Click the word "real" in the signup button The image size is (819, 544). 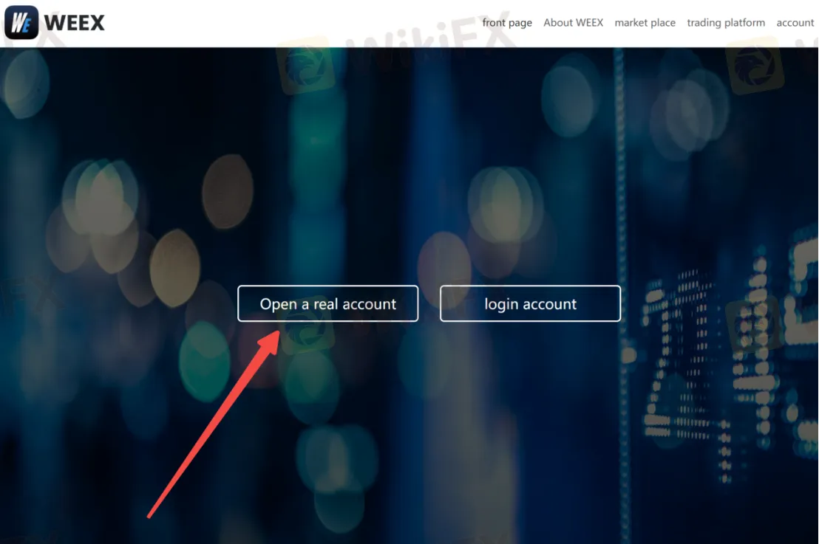[x=325, y=304]
